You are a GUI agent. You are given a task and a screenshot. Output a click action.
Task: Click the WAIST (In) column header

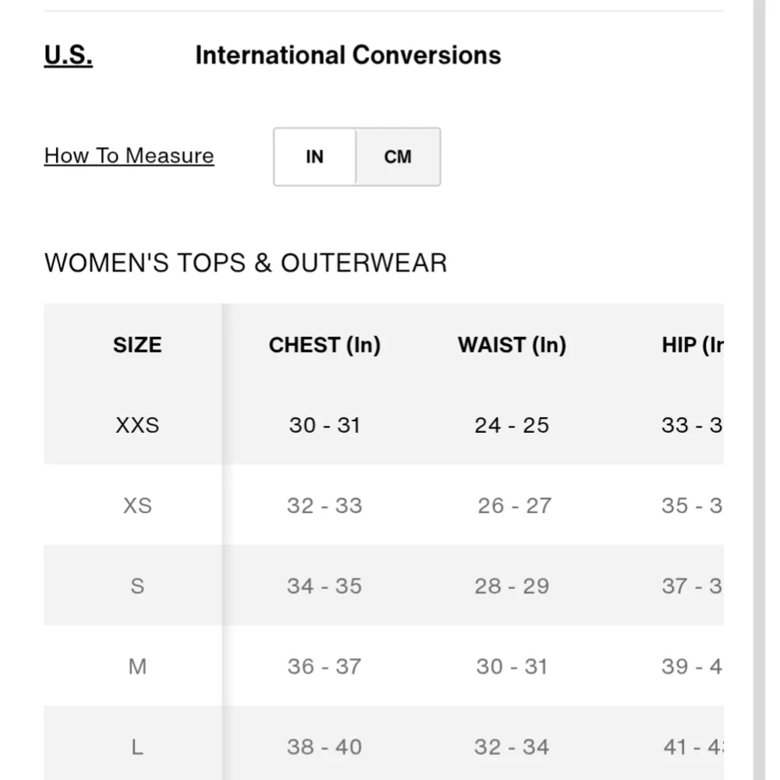(512, 345)
